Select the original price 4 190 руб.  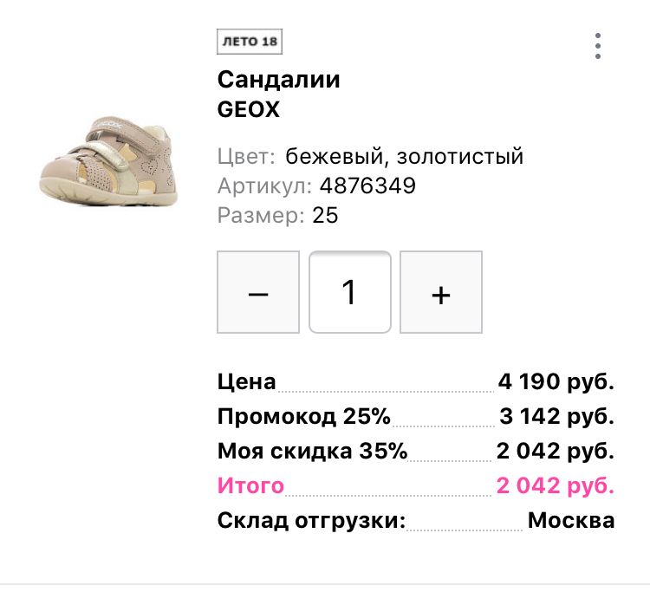coord(556,381)
